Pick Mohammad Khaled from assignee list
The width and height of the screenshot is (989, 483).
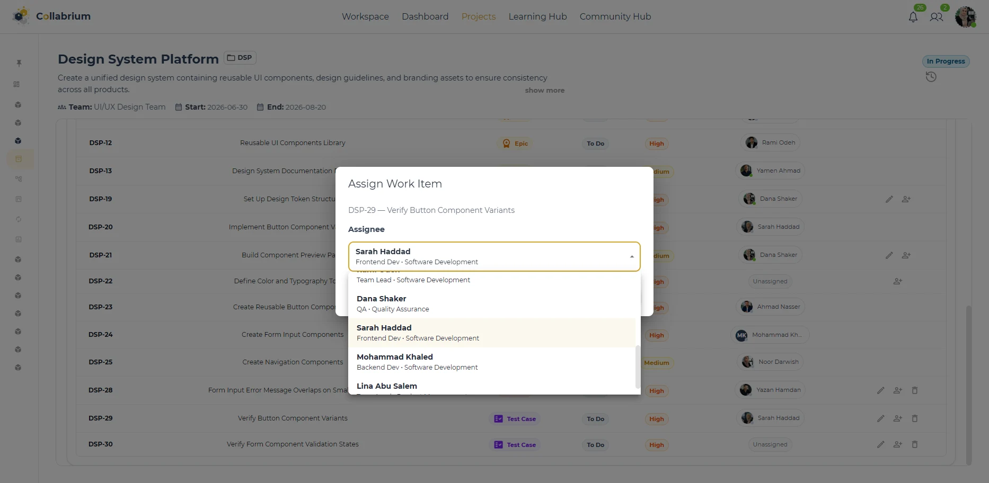pos(492,362)
